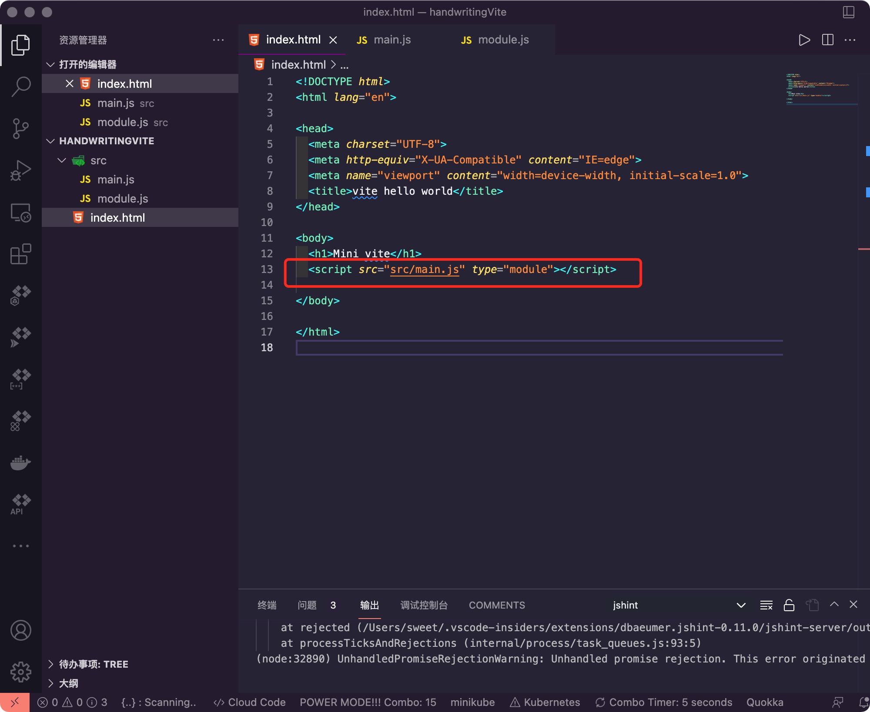The height and width of the screenshot is (712, 870).
Task: Select the 输出 panel tab
Action: point(370,605)
